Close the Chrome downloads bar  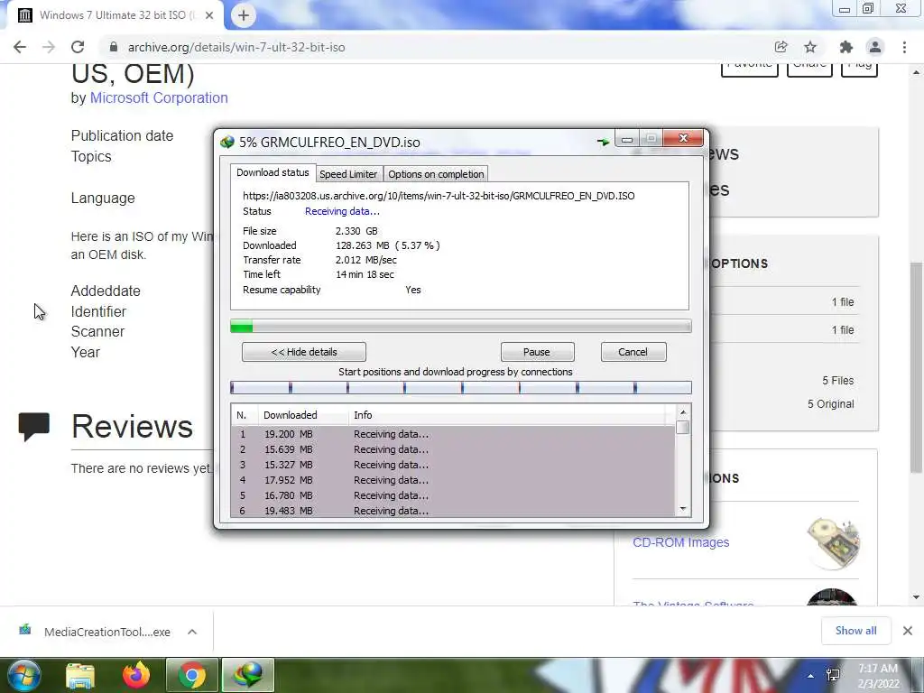pyautogui.click(x=908, y=631)
